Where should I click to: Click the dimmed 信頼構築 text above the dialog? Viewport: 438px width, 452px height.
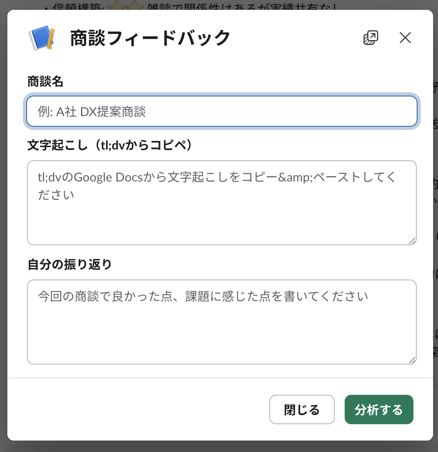74,5
